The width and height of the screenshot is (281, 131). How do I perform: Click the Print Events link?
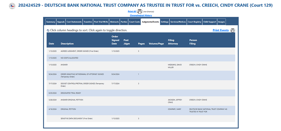tap(221, 30)
